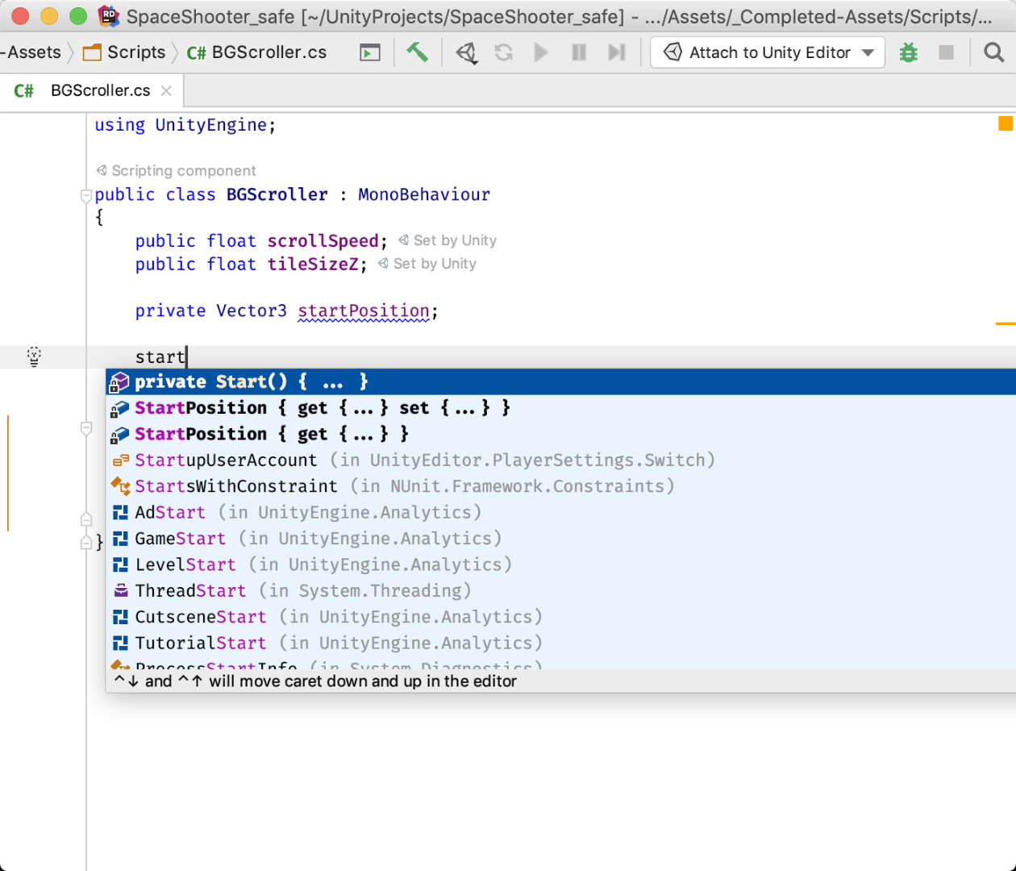1016x871 pixels.
Task: Close the BGScroller.cs editor tab
Action: tap(166, 90)
